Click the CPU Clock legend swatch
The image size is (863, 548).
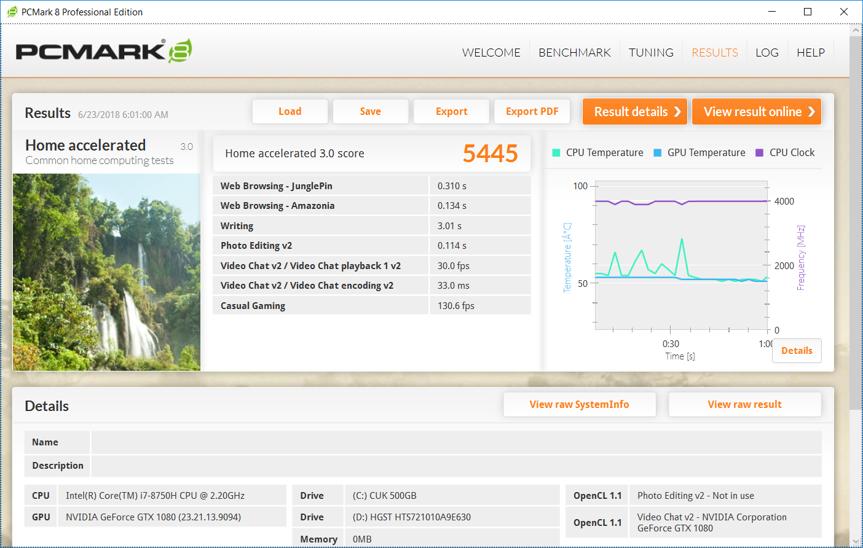(759, 152)
